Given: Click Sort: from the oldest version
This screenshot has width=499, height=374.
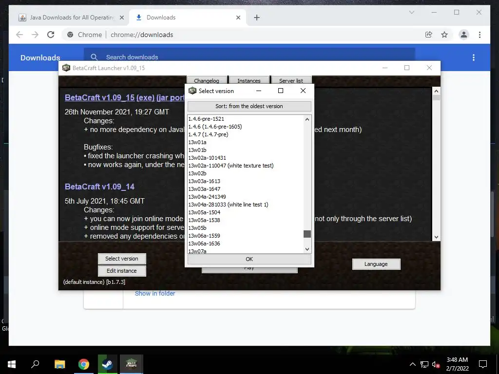Looking at the screenshot, I should pos(249,106).
